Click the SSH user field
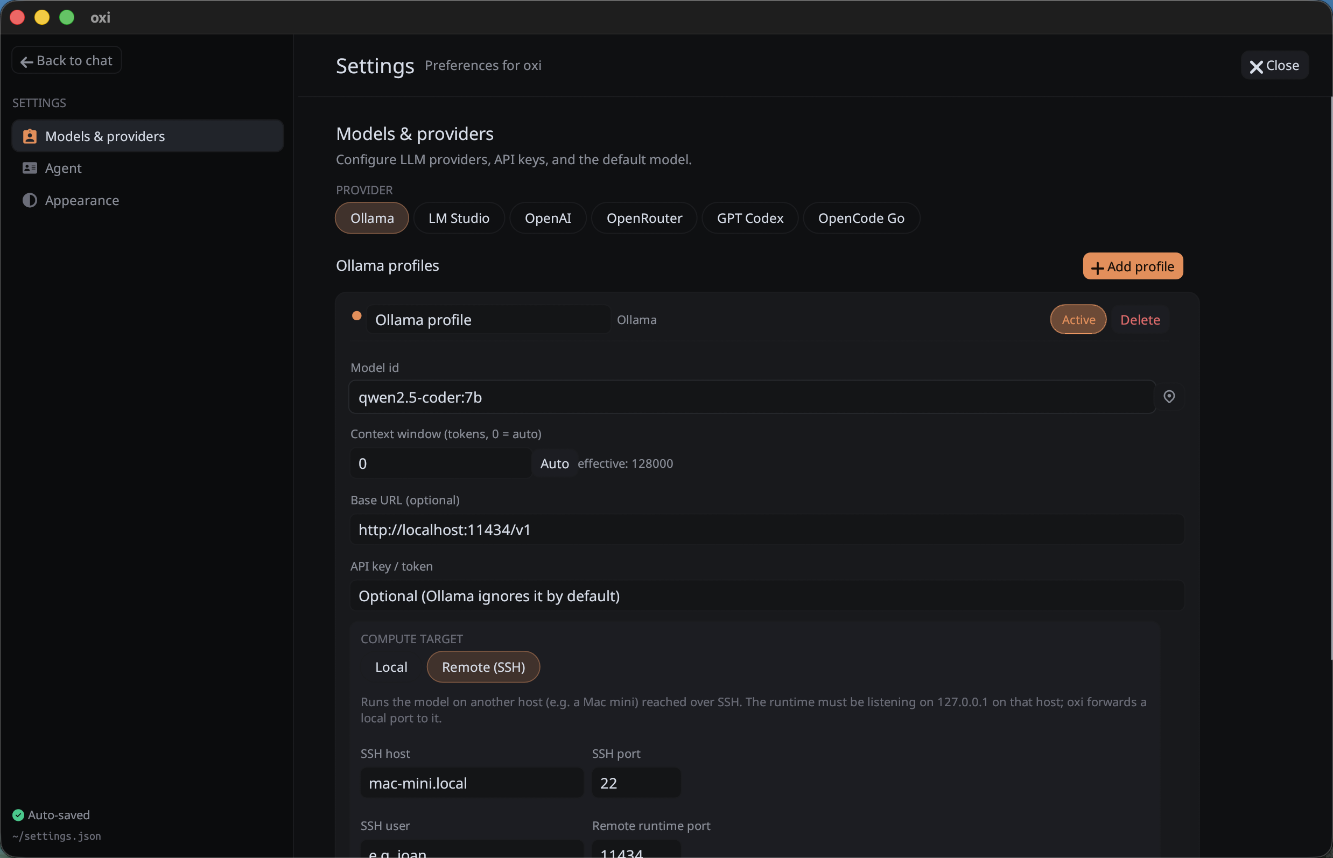1333x858 pixels. pos(472,848)
